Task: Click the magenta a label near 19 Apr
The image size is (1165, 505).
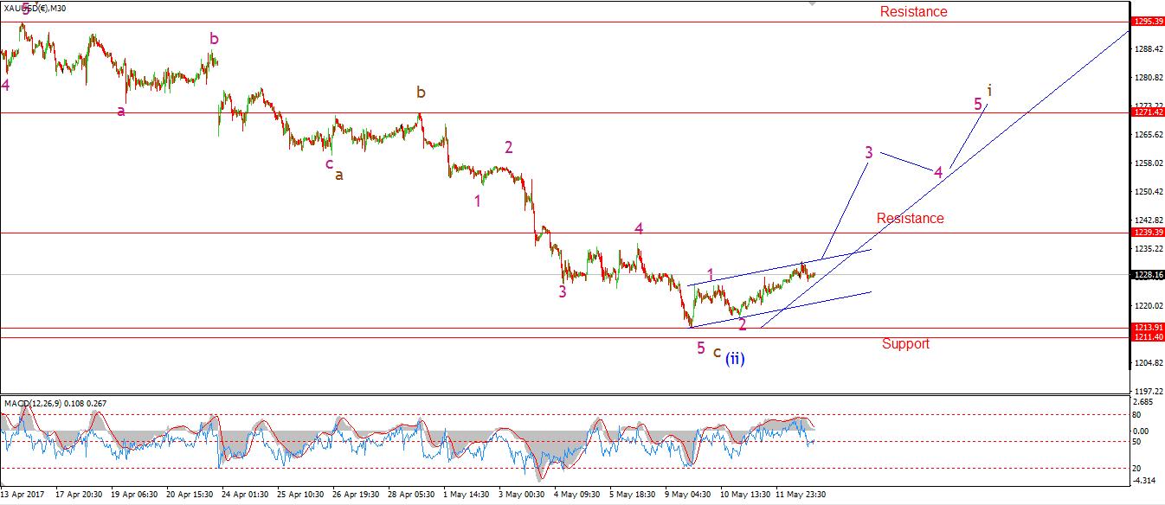Action: (121, 111)
